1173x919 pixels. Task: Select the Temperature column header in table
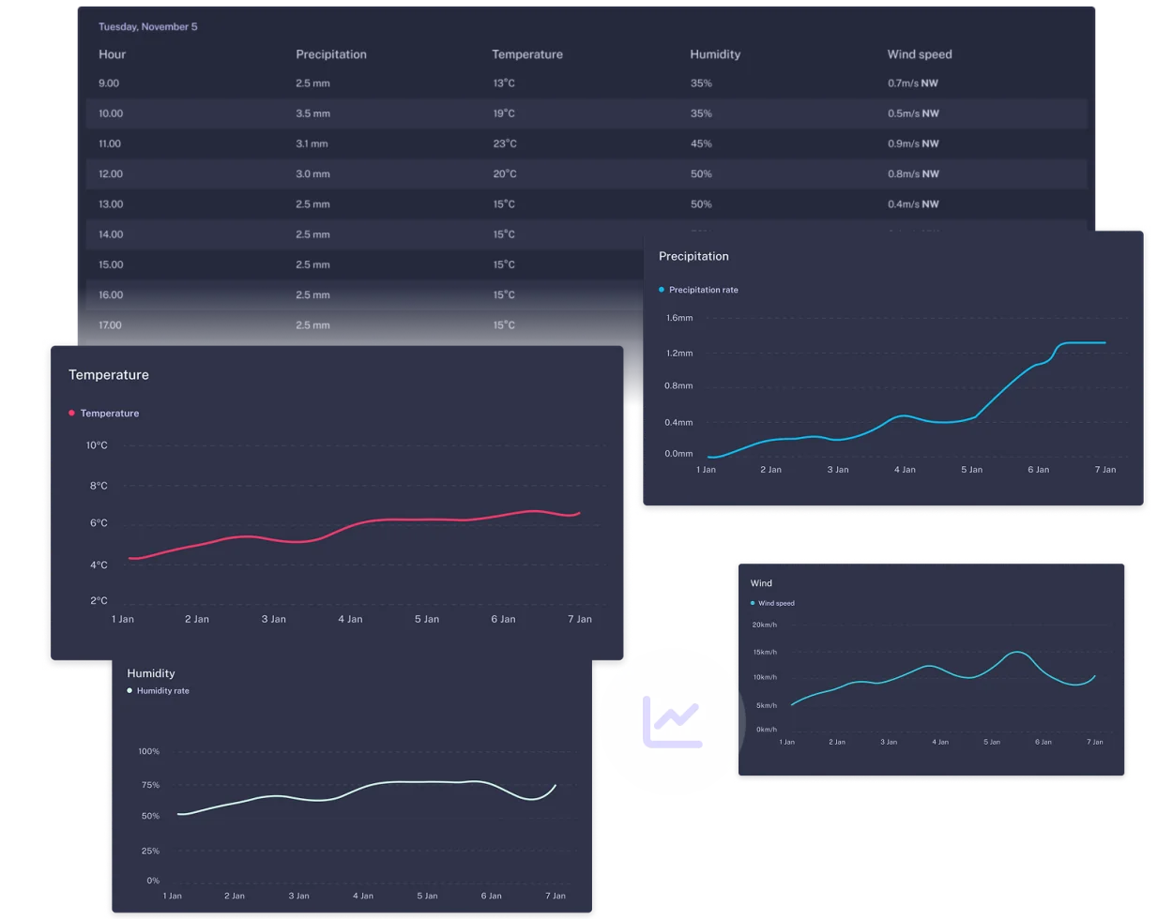pos(527,54)
